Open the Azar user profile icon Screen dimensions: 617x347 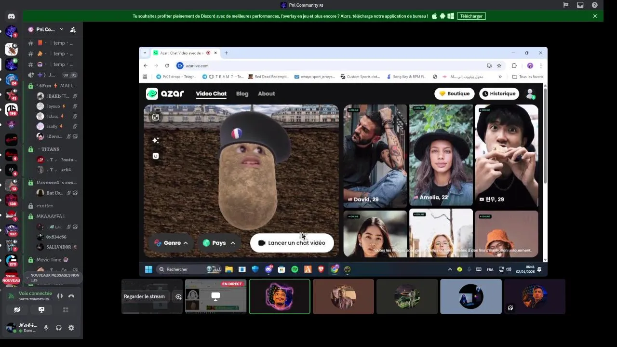(x=530, y=93)
